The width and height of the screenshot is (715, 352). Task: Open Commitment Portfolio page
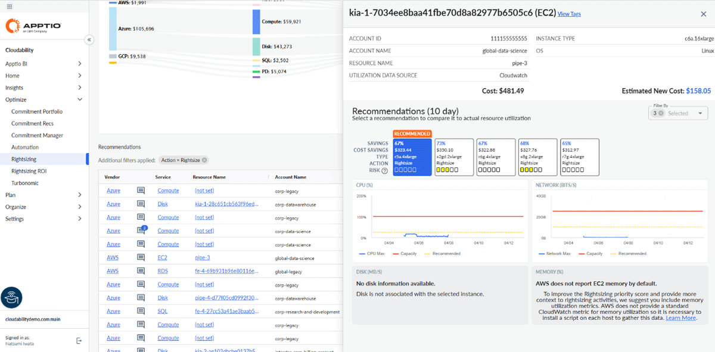[37, 111]
